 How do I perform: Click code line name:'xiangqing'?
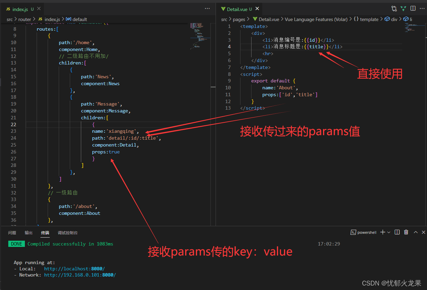[x=115, y=131]
